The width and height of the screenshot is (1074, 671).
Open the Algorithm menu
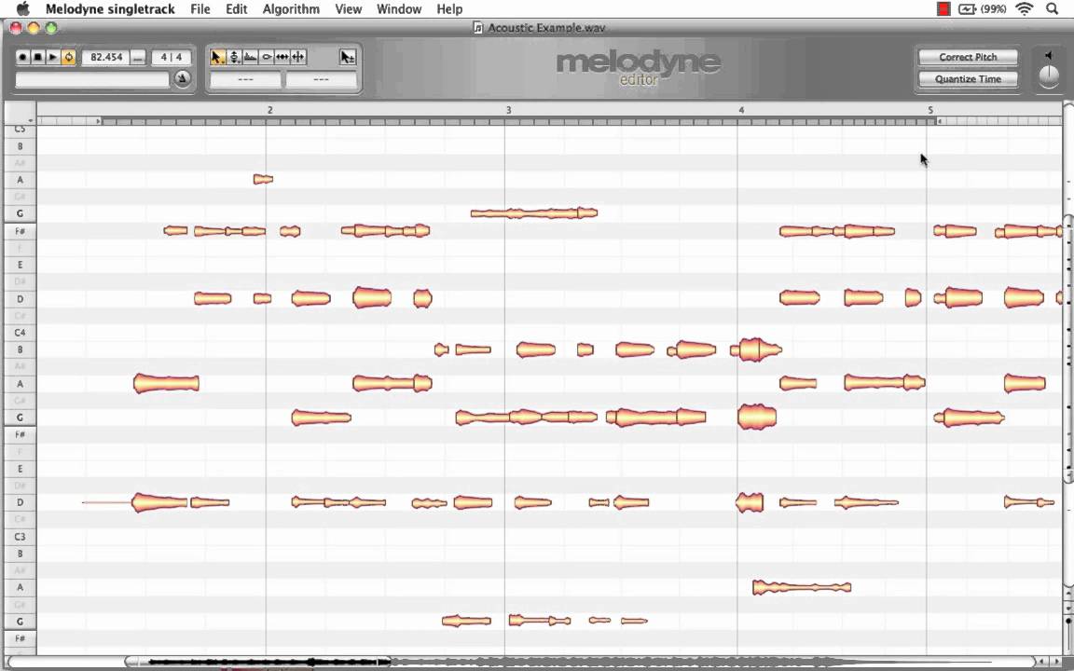click(291, 9)
